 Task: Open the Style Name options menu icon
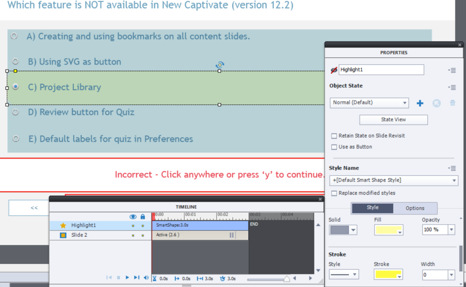(x=452, y=169)
